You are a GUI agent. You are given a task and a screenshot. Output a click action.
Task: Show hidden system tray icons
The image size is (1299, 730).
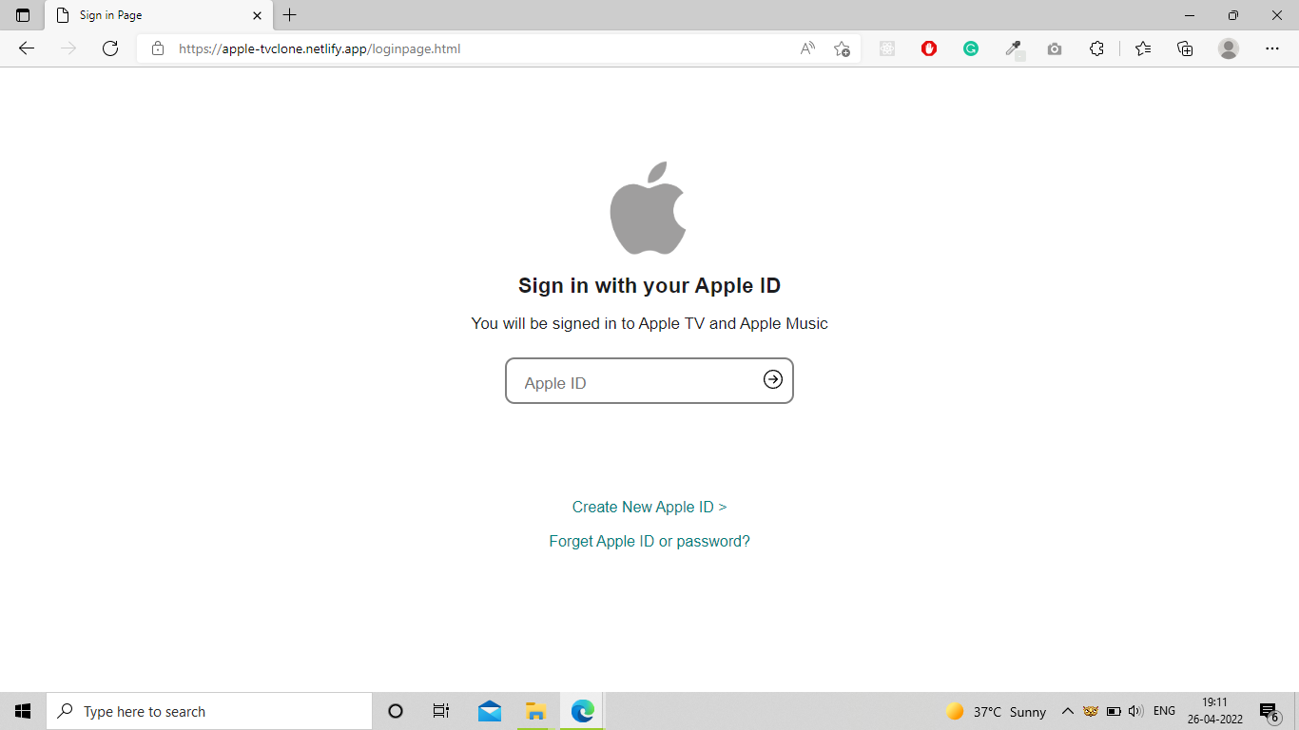pos(1067,711)
